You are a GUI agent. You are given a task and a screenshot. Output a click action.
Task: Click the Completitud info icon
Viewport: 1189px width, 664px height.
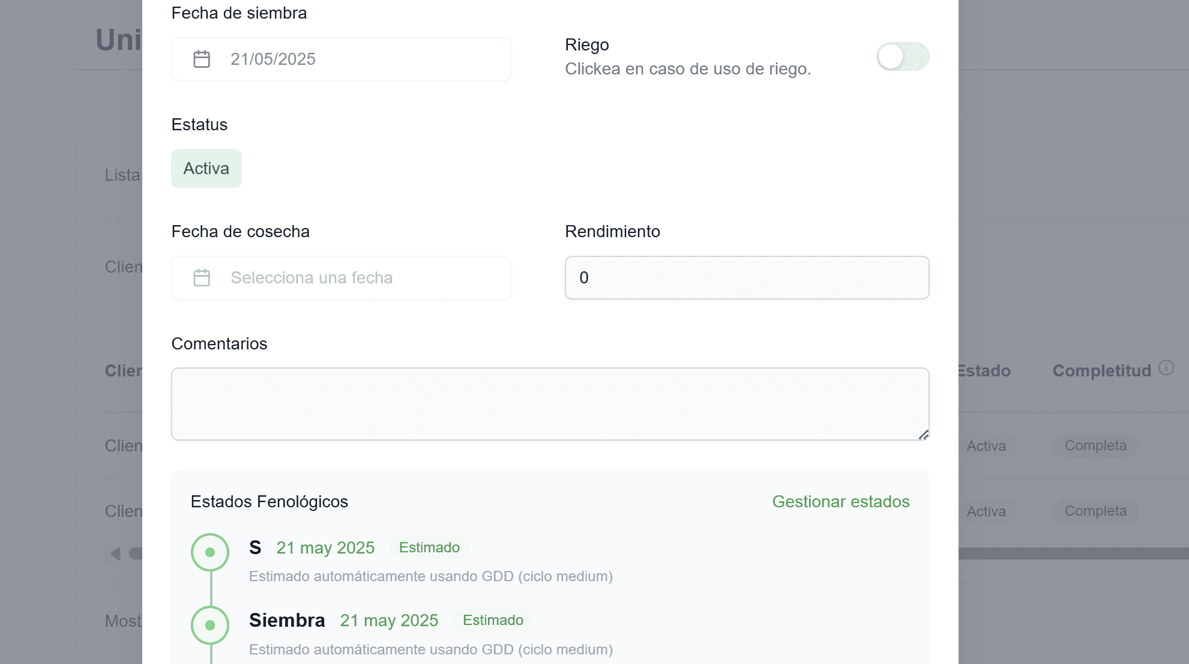click(x=1166, y=368)
